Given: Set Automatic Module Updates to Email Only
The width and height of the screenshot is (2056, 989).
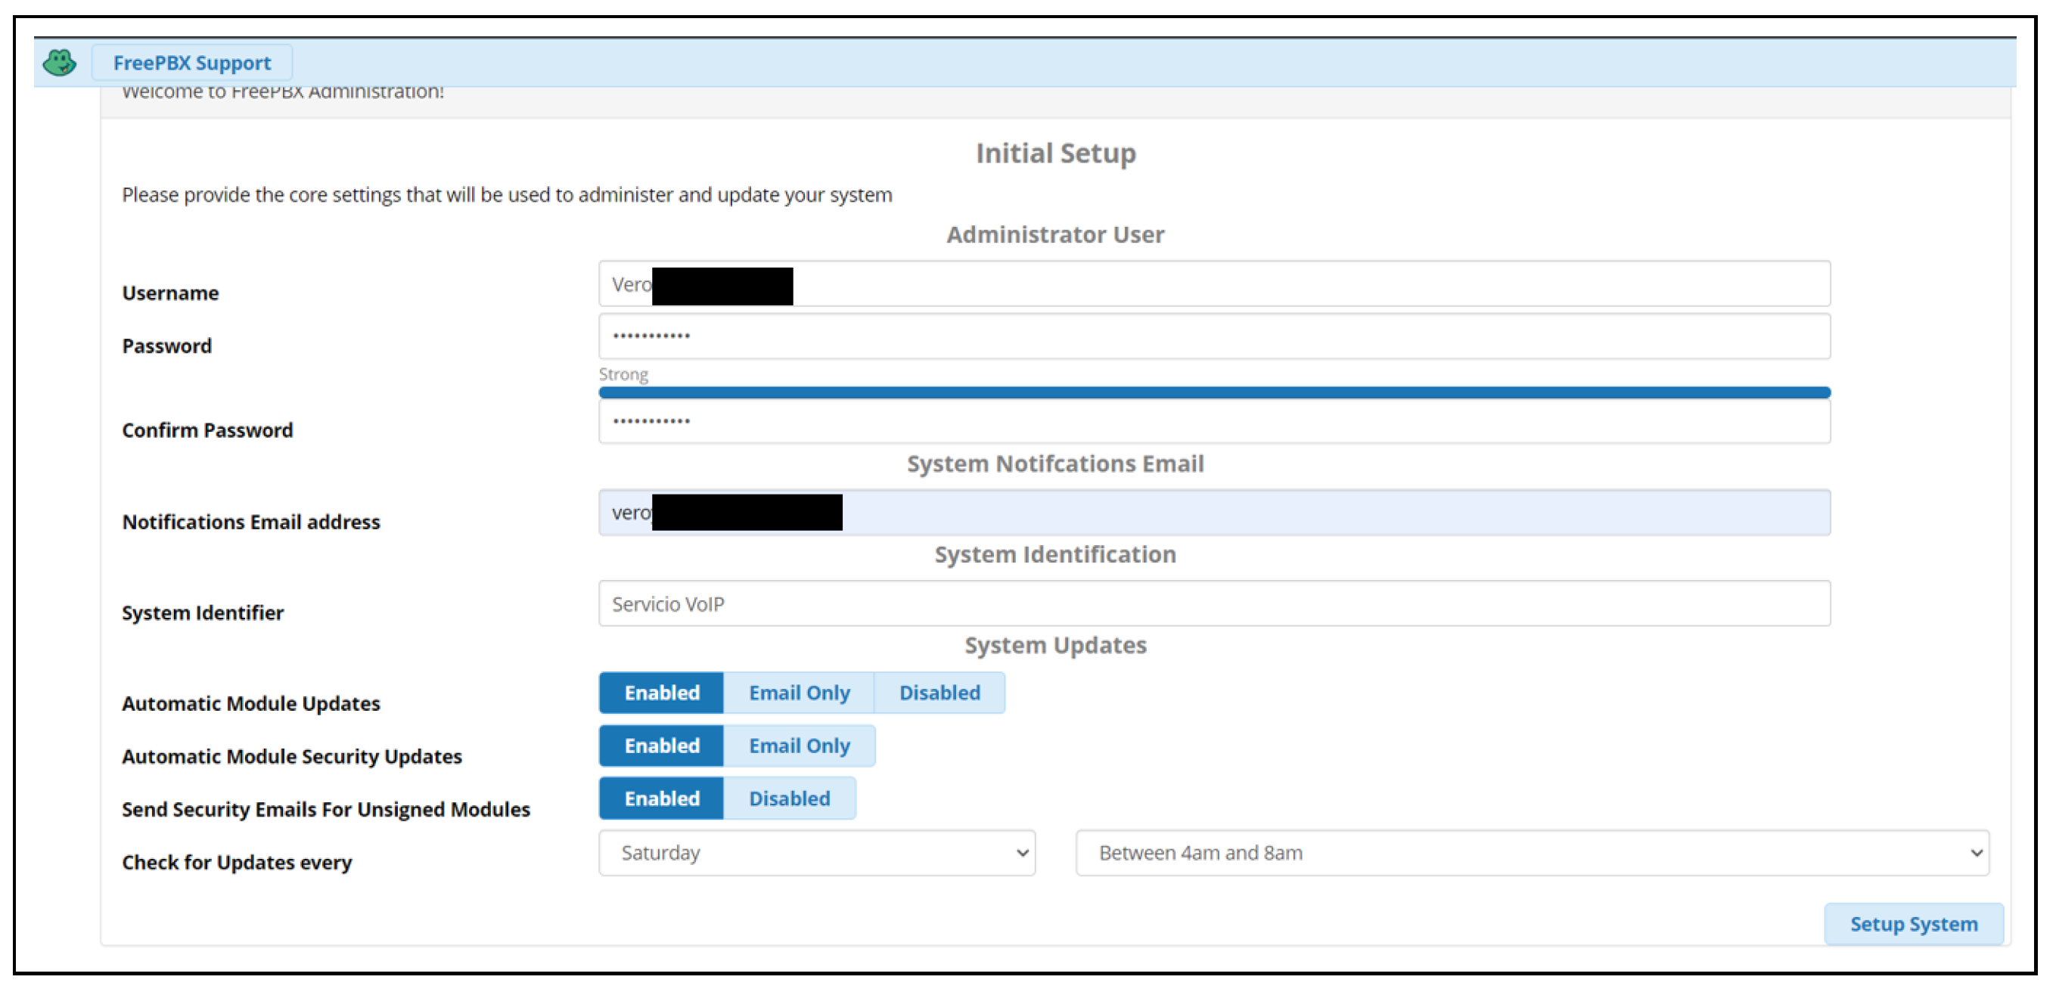Looking at the screenshot, I should pos(798,693).
